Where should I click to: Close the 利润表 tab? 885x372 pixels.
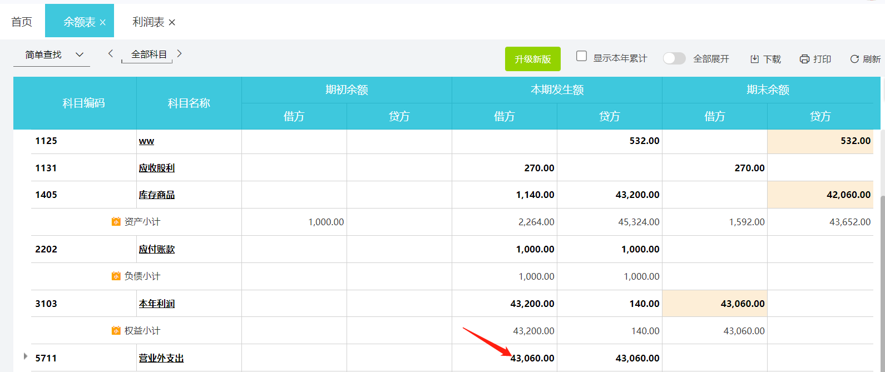click(x=172, y=23)
